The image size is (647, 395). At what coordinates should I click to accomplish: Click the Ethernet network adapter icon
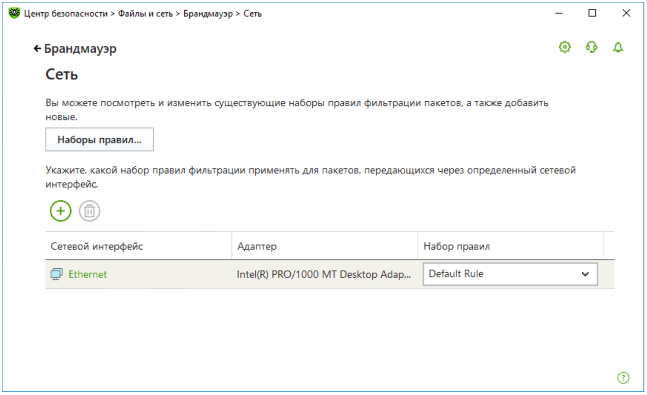pyautogui.click(x=56, y=274)
